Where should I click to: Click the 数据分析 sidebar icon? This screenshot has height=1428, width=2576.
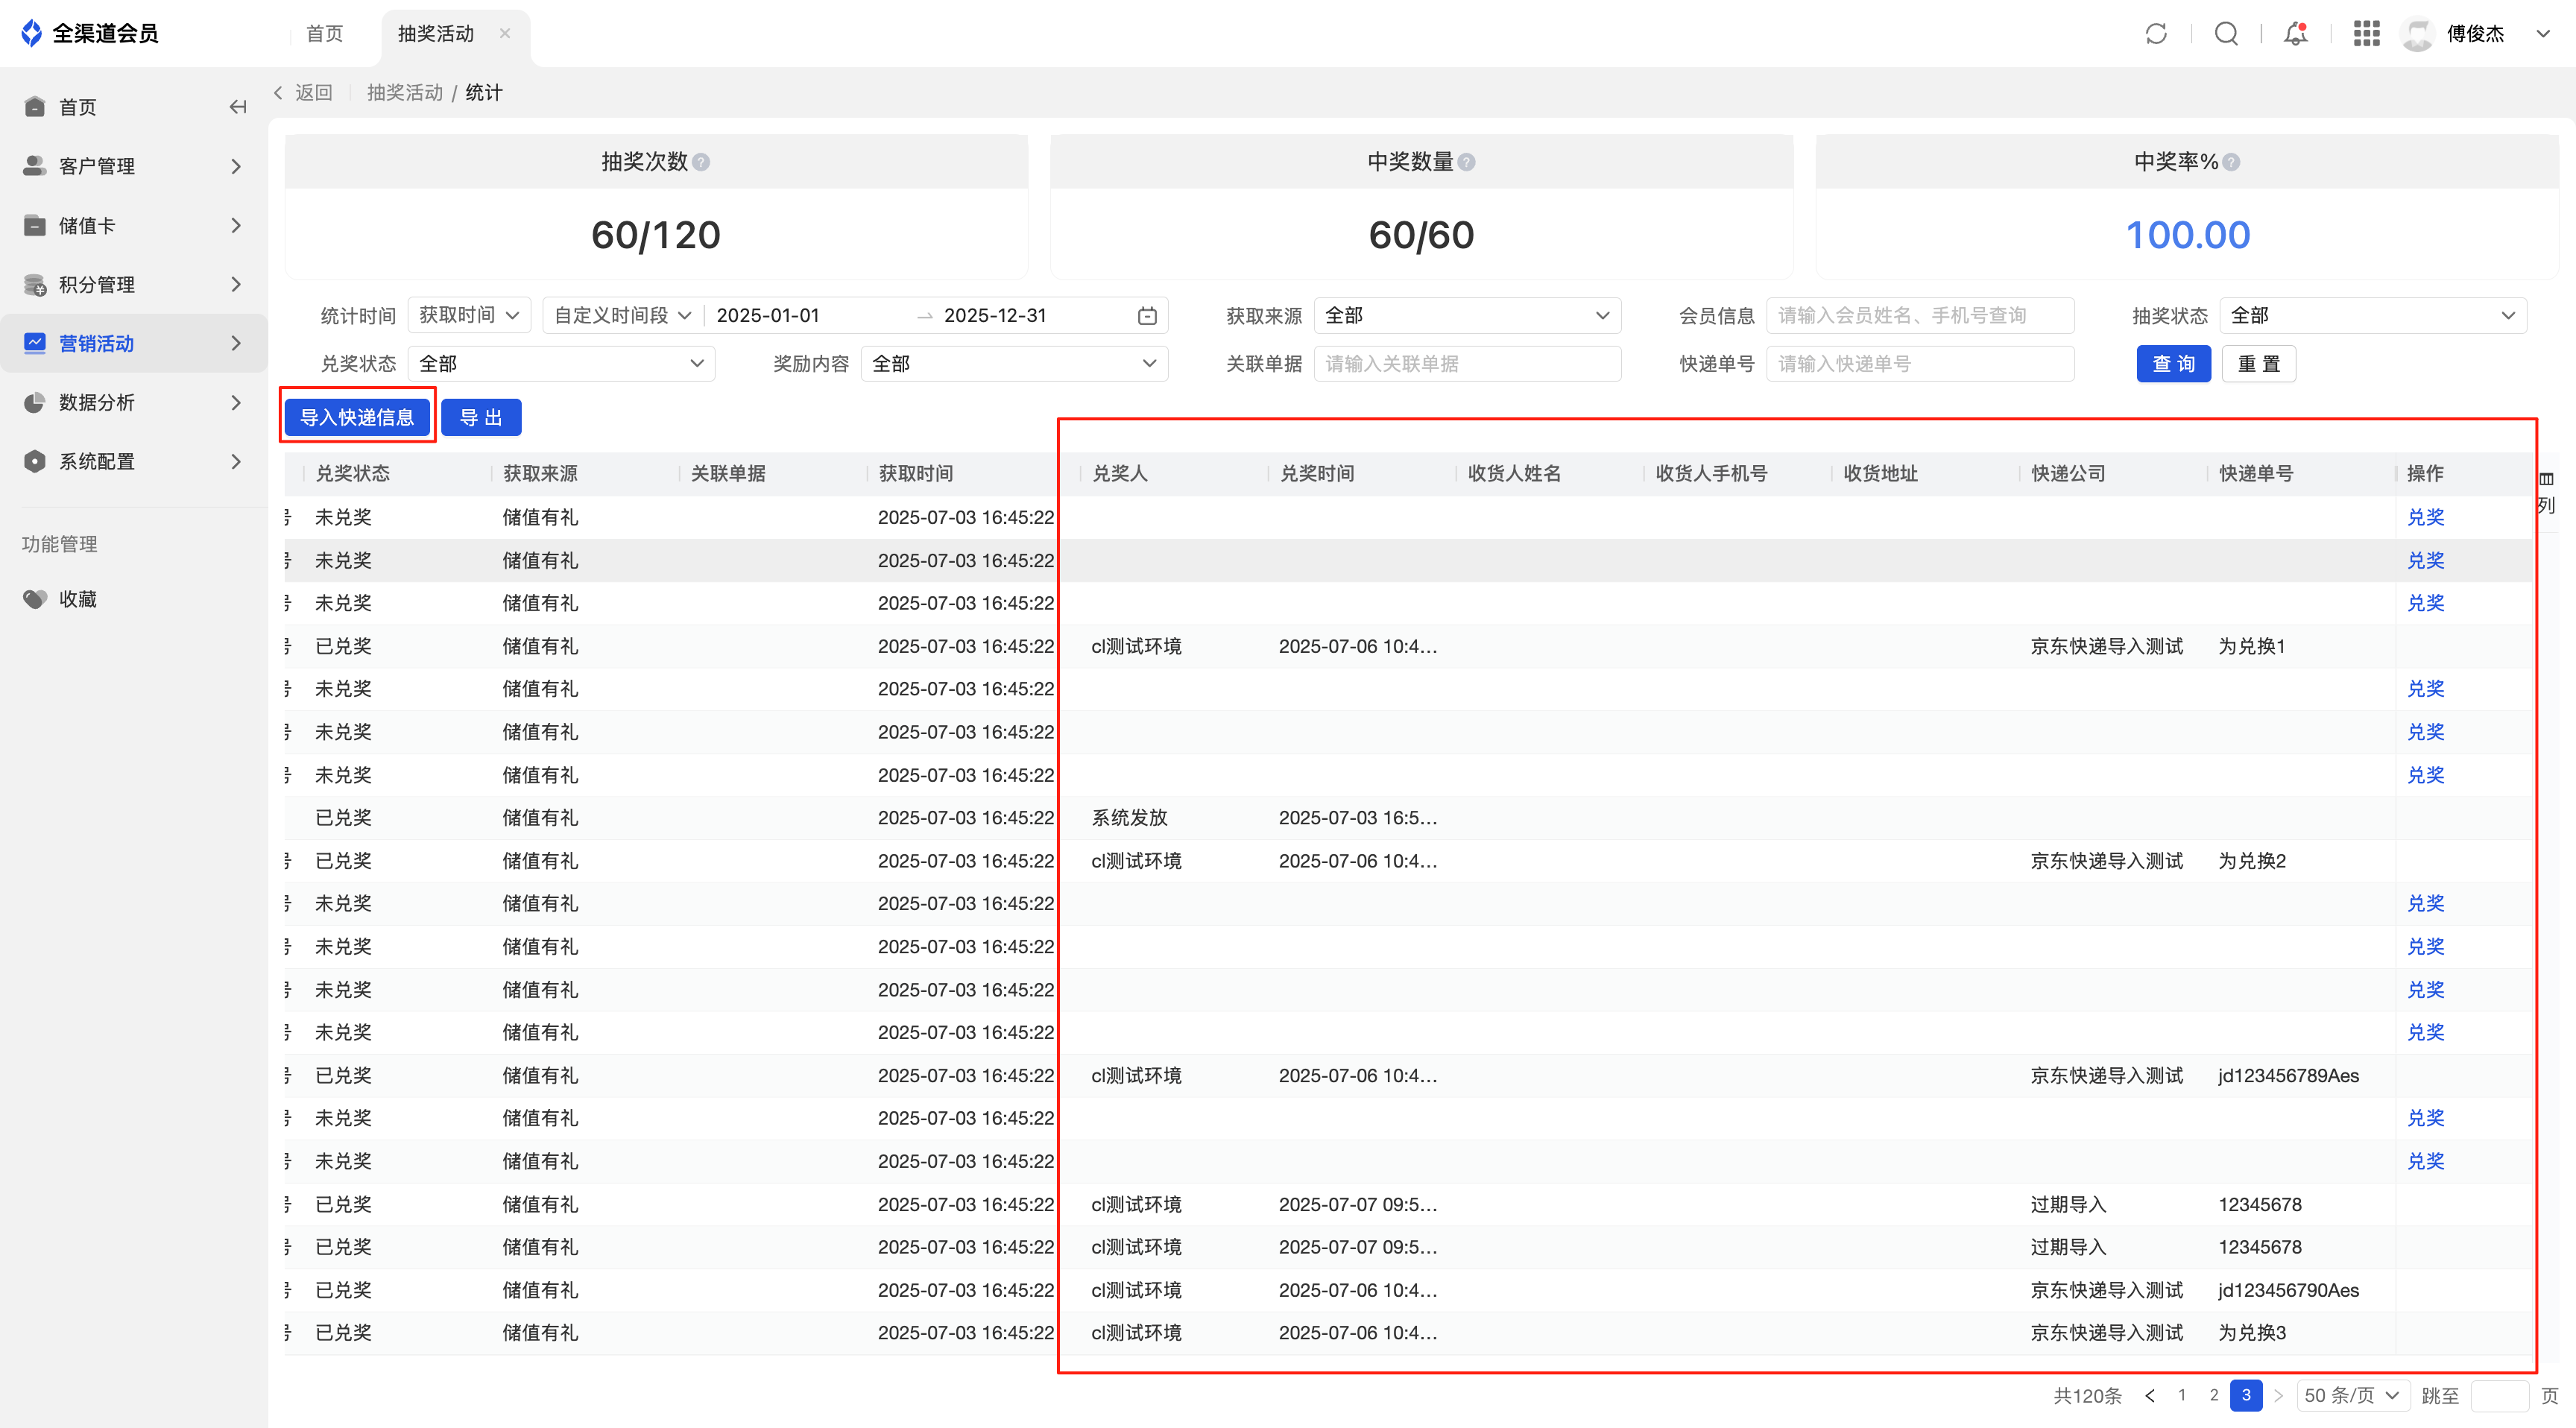35,402
